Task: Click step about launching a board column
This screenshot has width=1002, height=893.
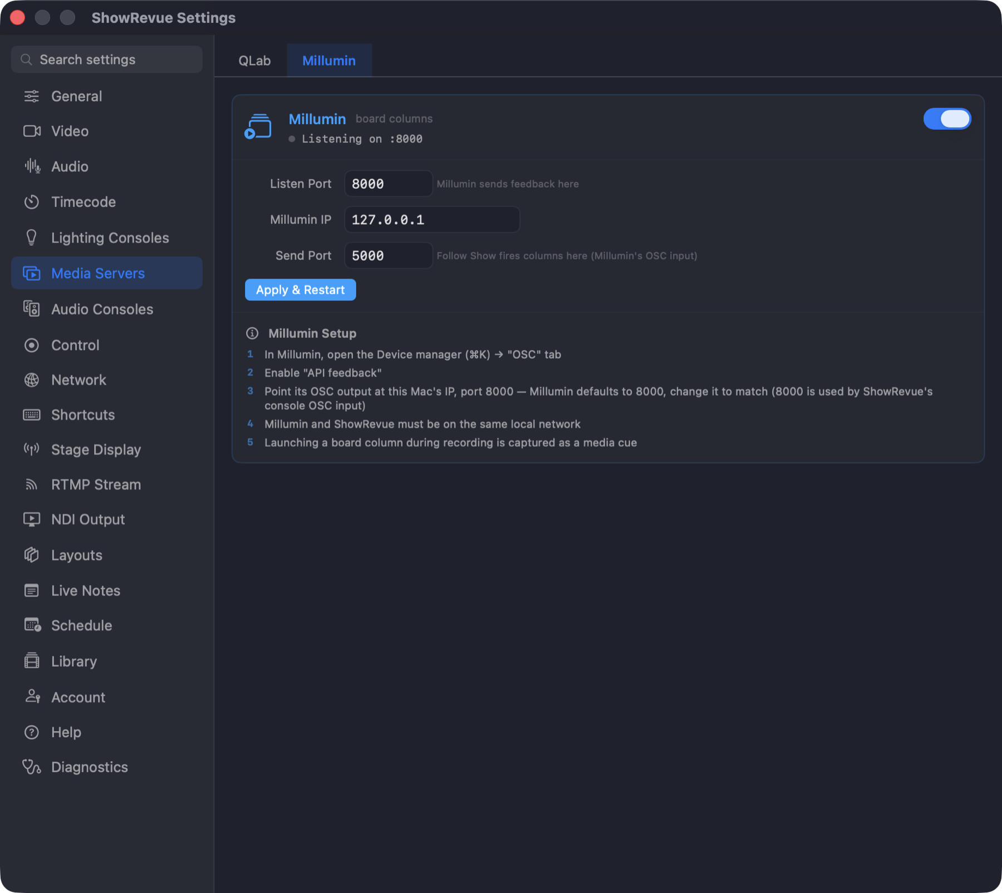Action: point(450,443)
